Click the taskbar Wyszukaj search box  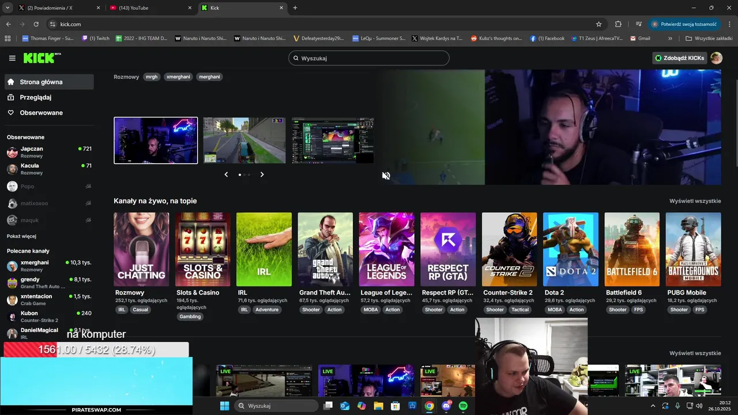(277, 406)
